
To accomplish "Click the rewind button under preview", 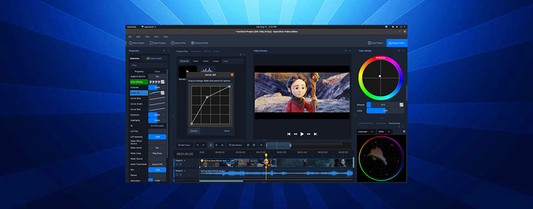I will point(295,134).
